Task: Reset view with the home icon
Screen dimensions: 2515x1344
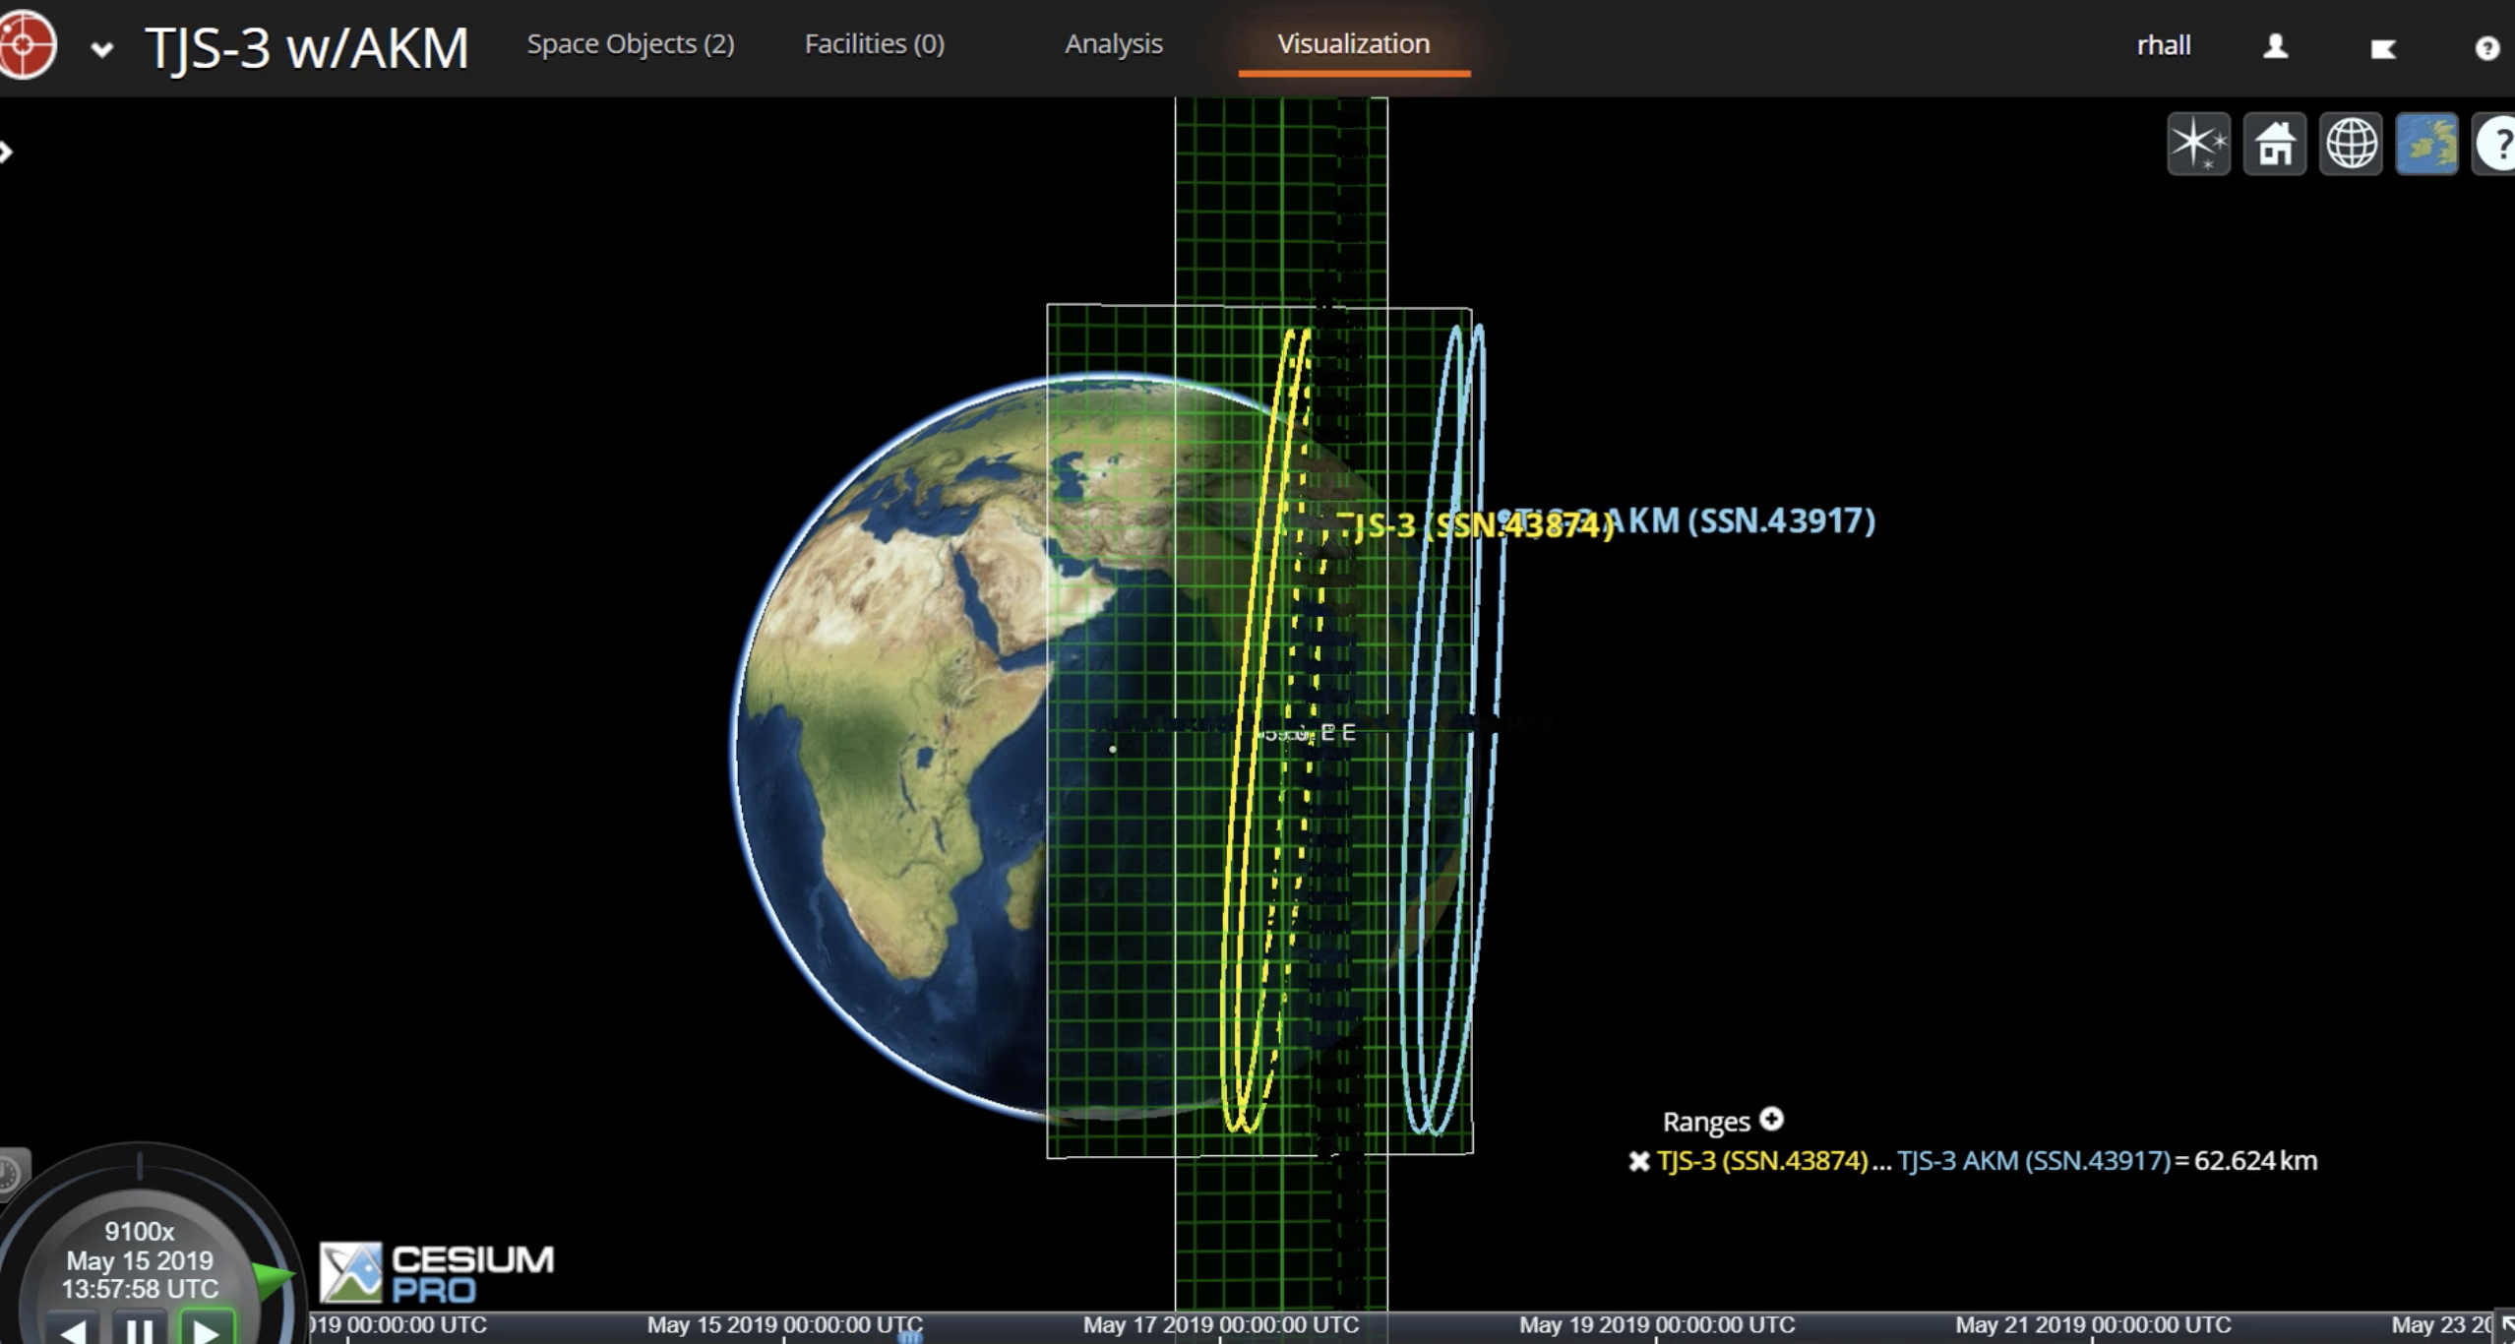Action: (x=2274, y=145)
